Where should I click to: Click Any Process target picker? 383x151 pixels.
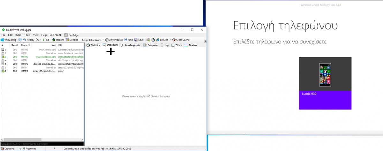tap(114, 40)
